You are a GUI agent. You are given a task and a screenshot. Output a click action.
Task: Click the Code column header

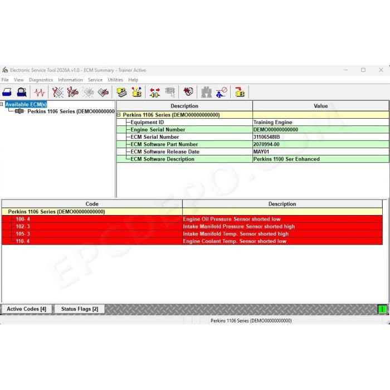(92, 204)
